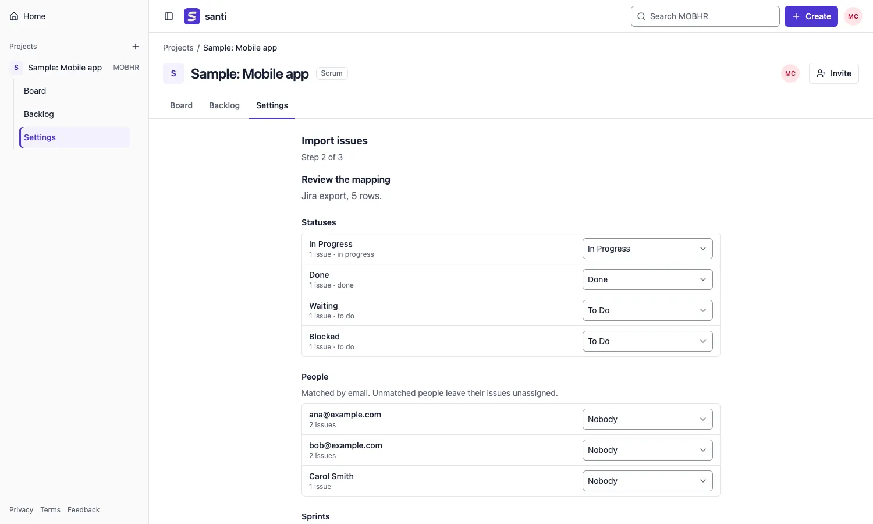The image size is (873, 524).
Task: Open assignee dropdown for bob@example.com
Action: (648, 450)
